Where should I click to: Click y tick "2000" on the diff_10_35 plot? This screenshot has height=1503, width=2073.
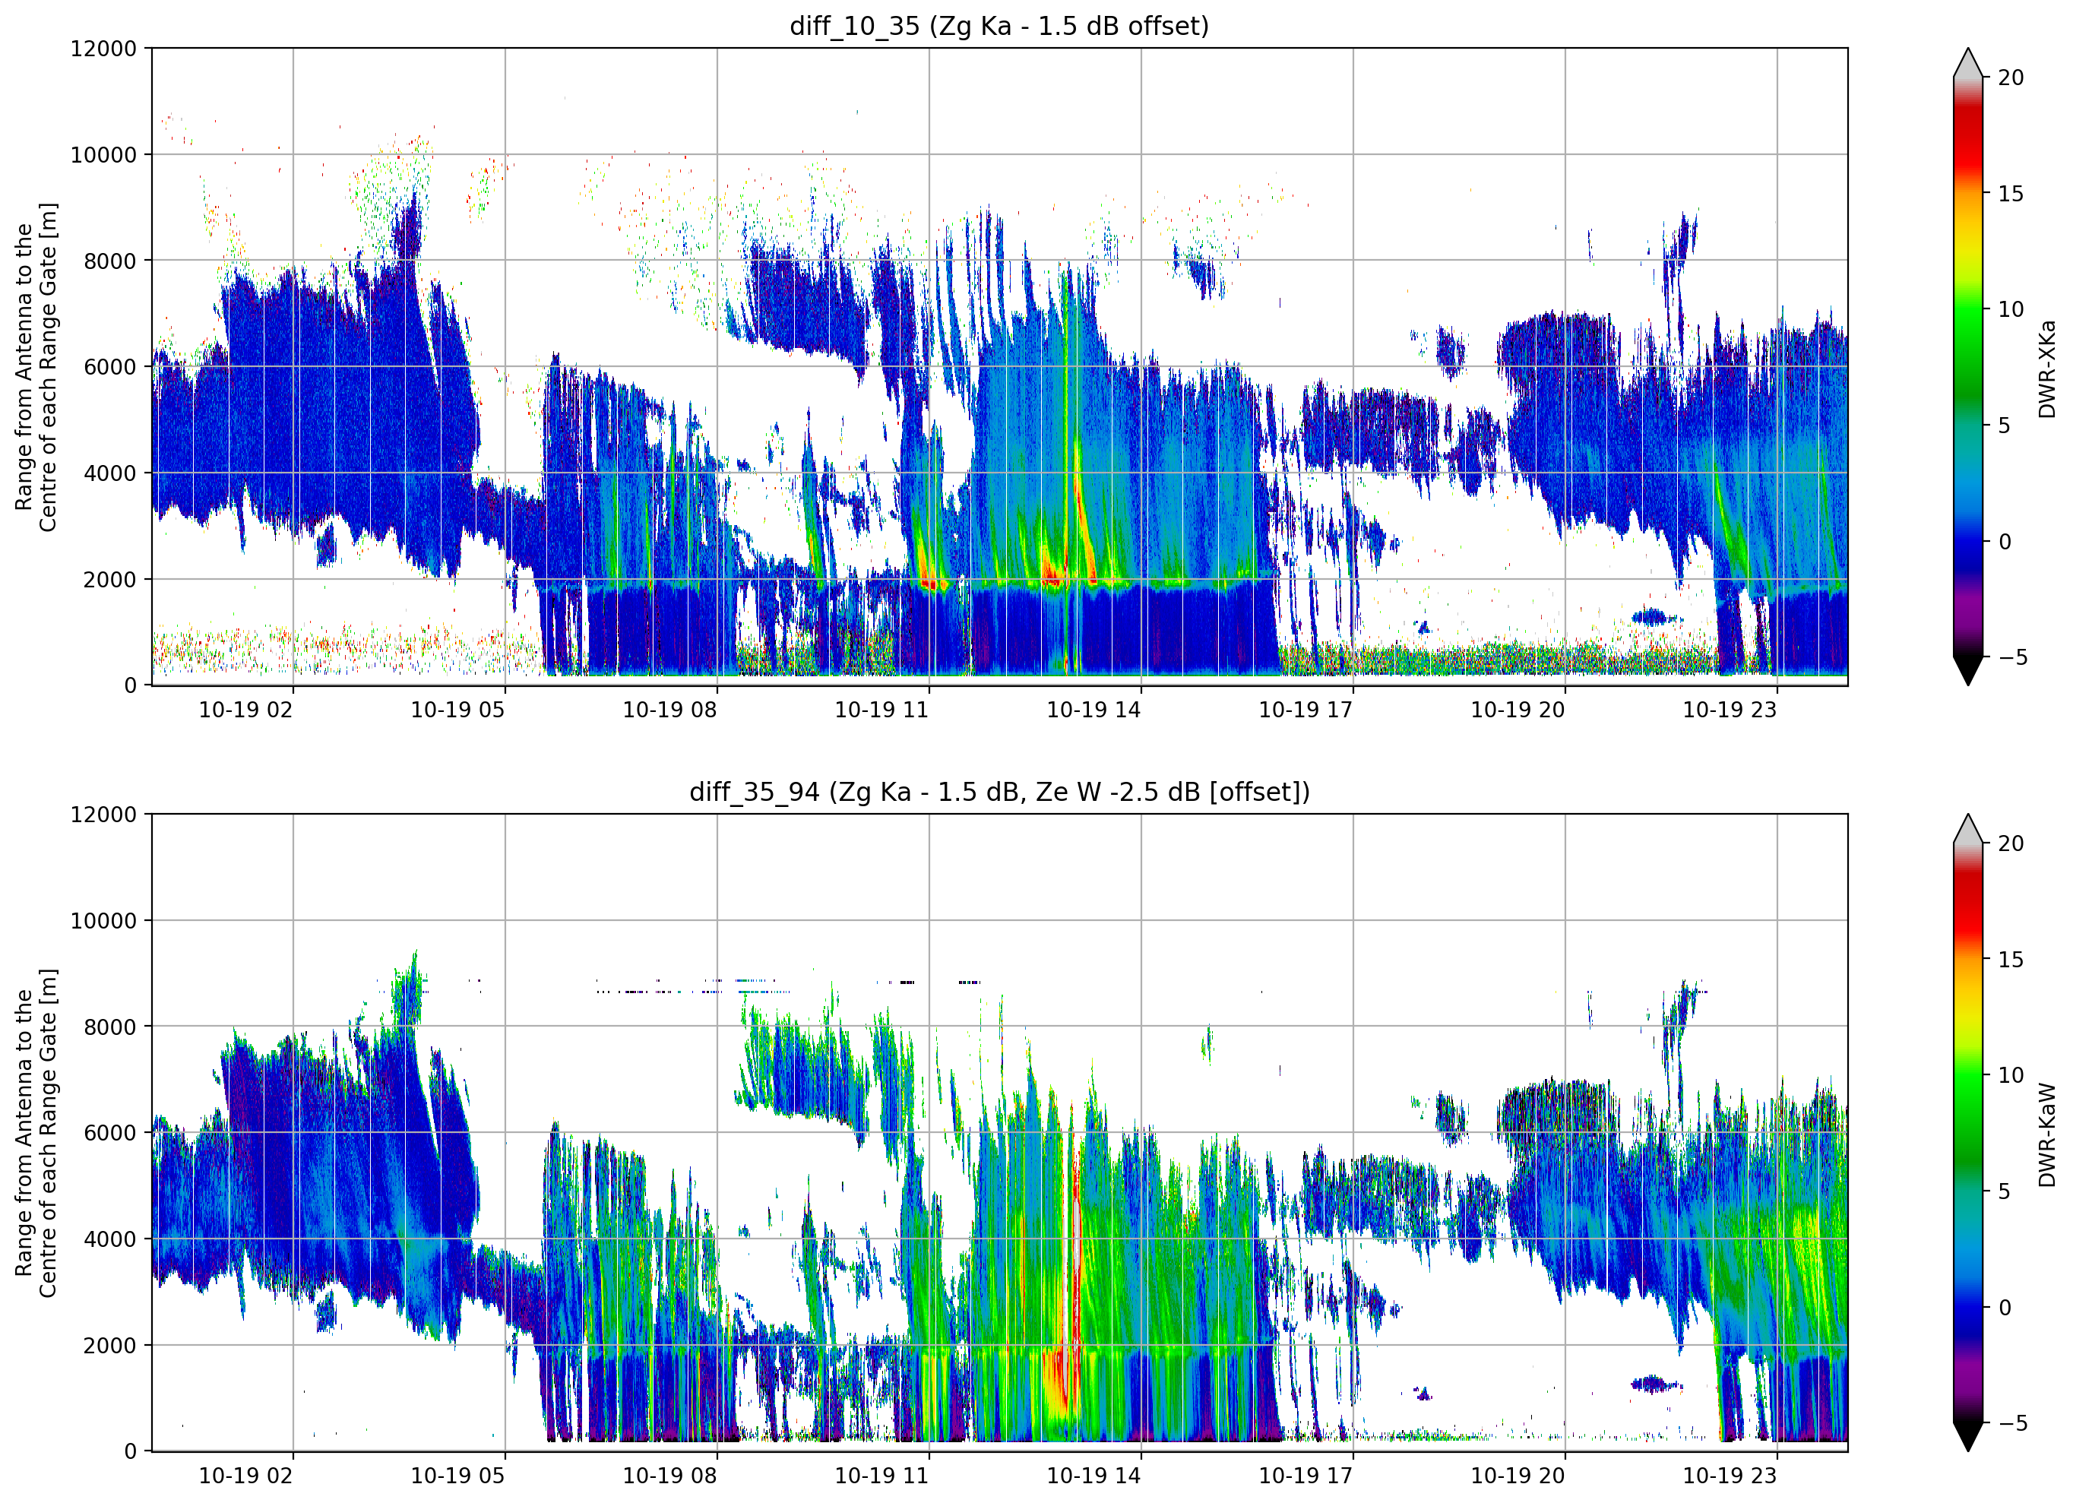109,580
